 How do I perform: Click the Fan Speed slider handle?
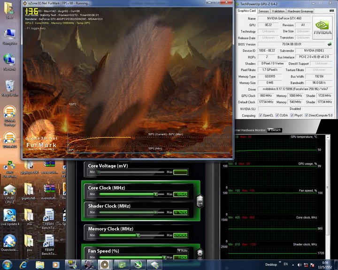point(164,257)
